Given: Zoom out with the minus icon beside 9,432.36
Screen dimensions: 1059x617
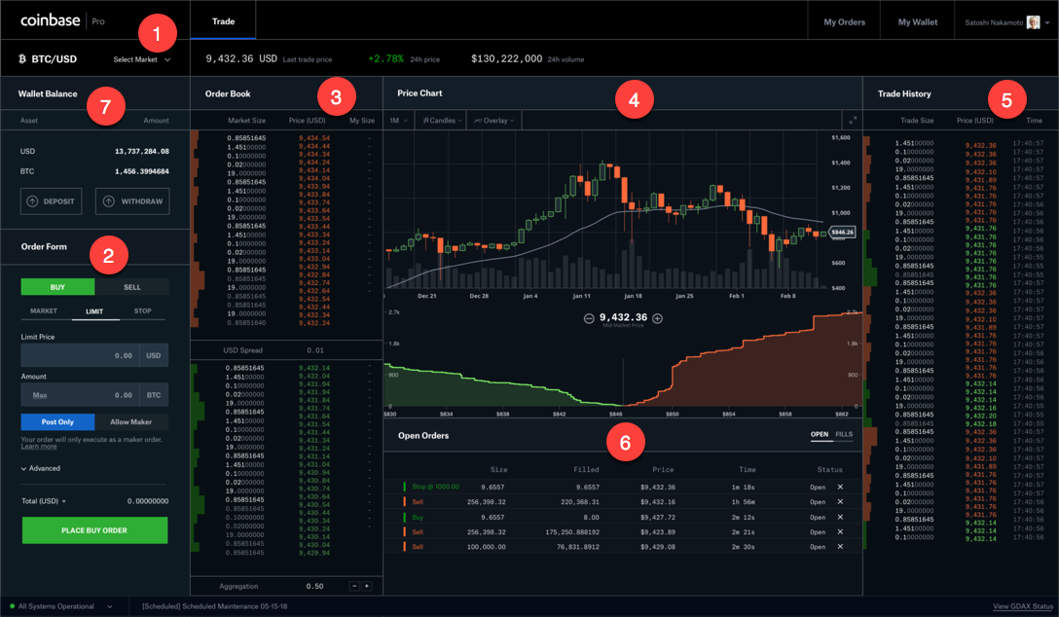Looking at the screenshot, I should (589, 318).
